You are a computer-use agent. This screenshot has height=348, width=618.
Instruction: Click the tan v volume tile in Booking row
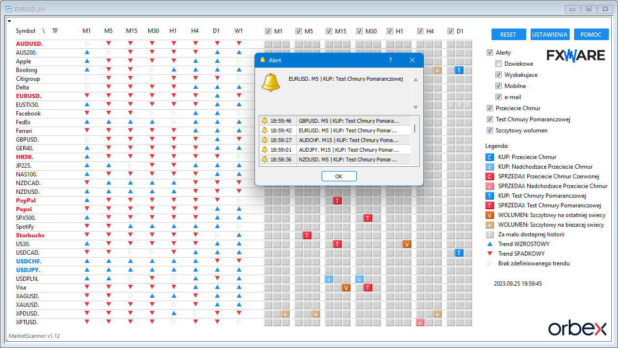pyautogui.click(x=437, y=70)
